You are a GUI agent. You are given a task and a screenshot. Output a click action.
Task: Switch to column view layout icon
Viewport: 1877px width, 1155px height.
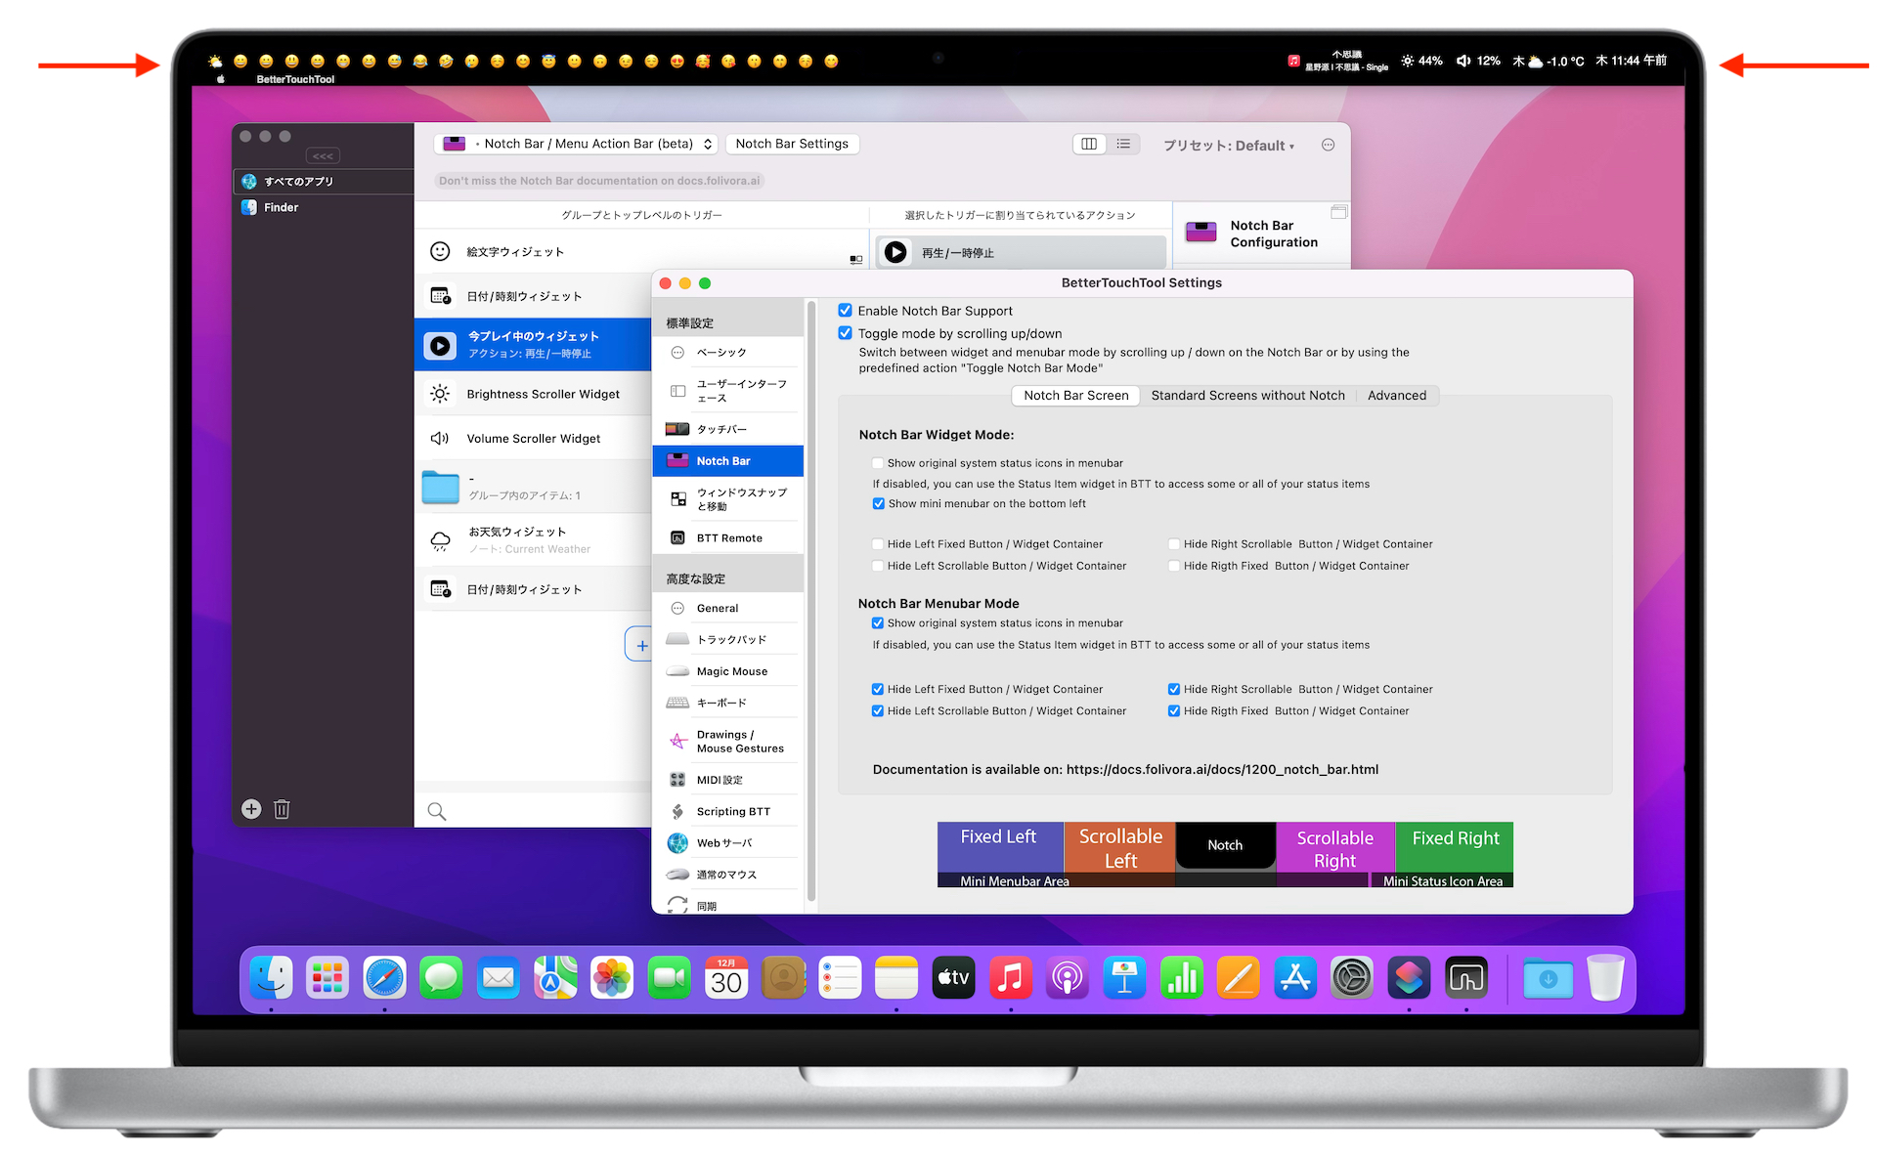[x=1088, y=144]
